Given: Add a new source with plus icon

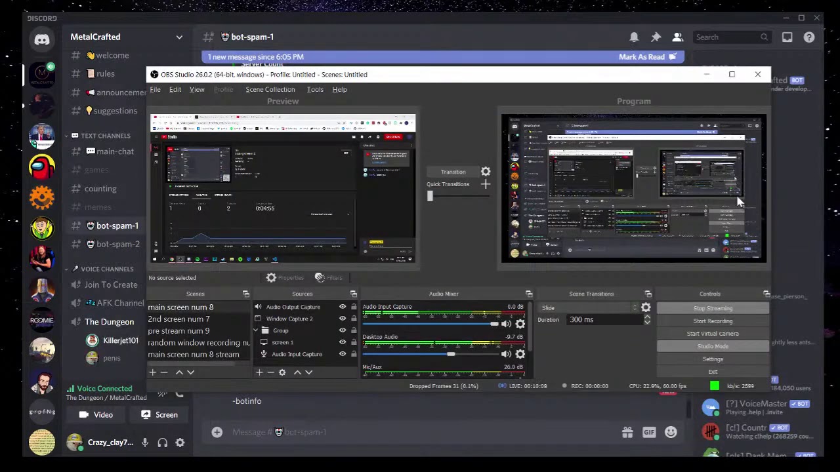Looking at the screenshot, I should click(x=259, y=372).
